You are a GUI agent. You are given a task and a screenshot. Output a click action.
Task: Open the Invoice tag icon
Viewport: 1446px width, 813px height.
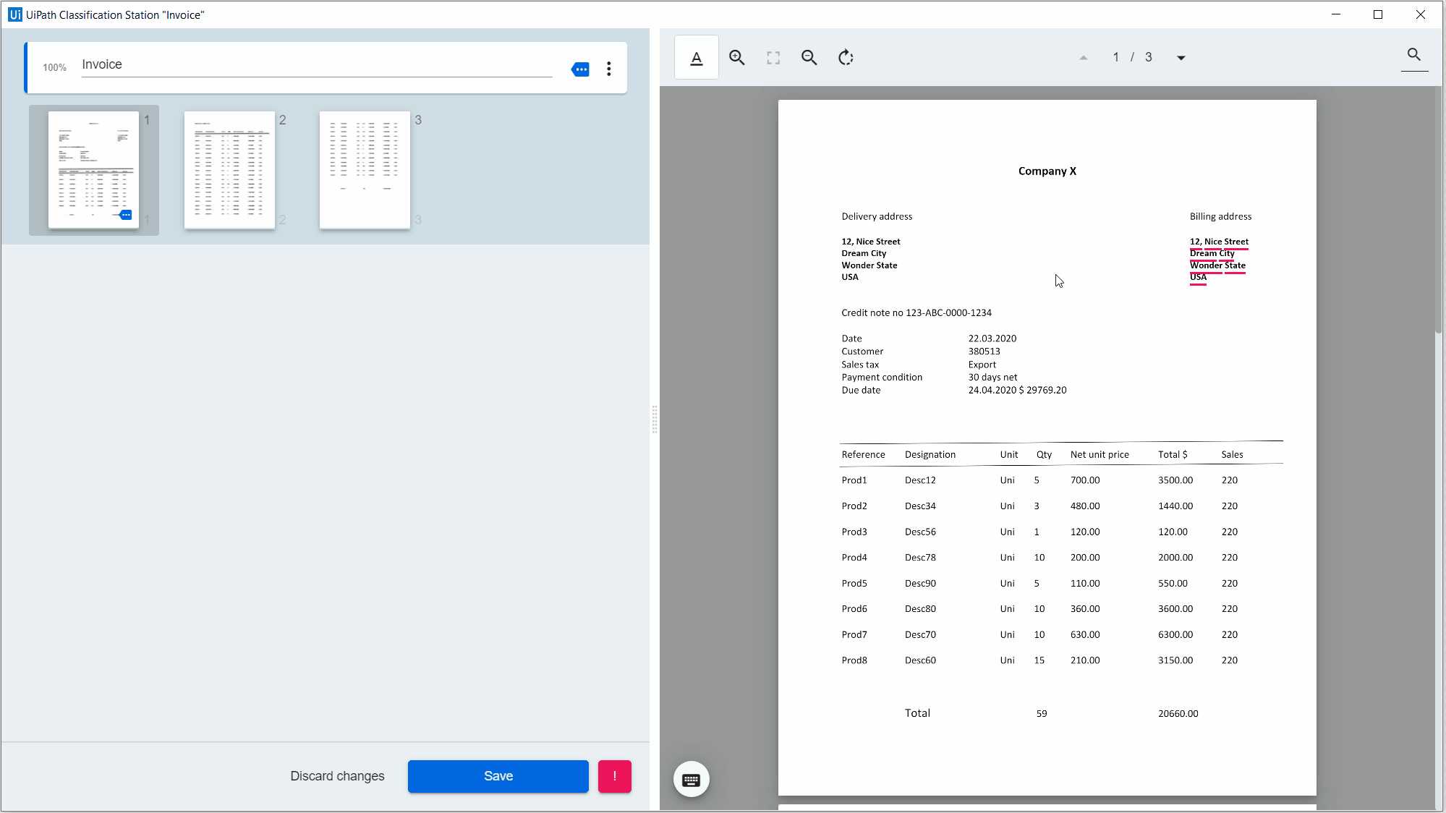(580, 69)
